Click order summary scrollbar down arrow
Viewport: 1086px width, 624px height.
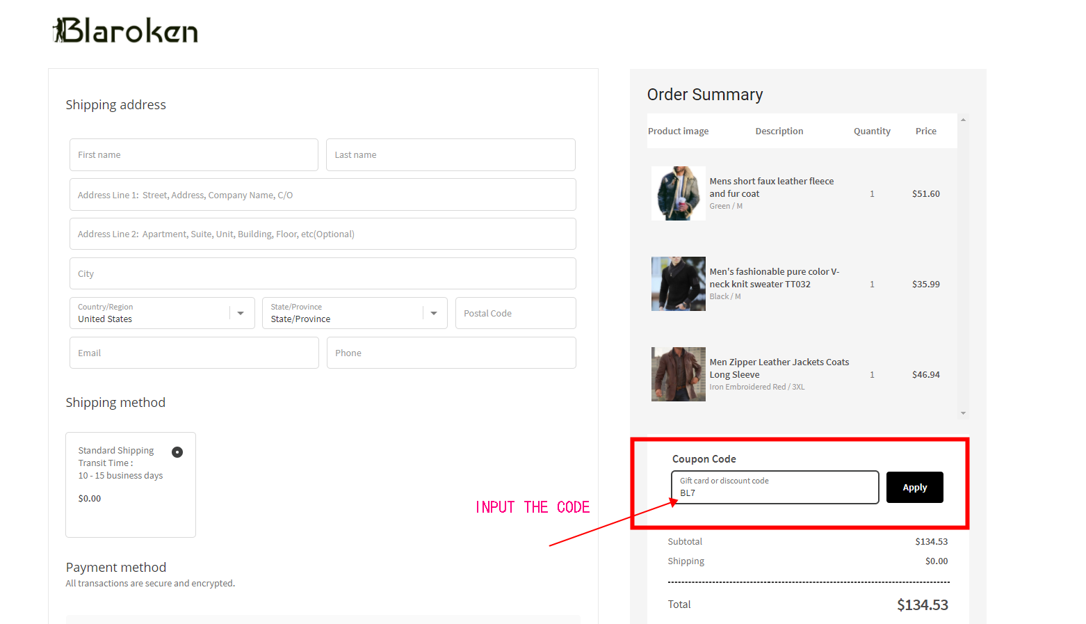click(963, 413)
